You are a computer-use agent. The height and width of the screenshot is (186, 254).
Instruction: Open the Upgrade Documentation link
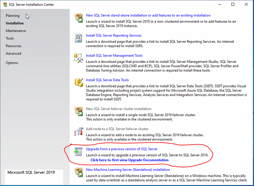[x=129, y=160]
